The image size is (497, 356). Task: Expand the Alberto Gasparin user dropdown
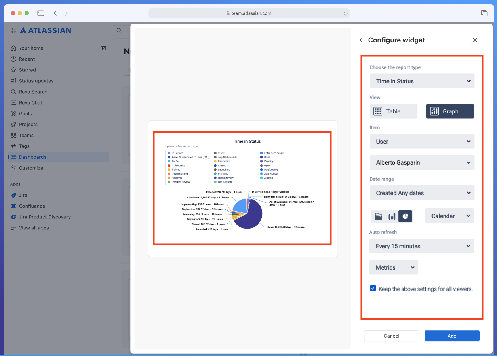point(422,162)
